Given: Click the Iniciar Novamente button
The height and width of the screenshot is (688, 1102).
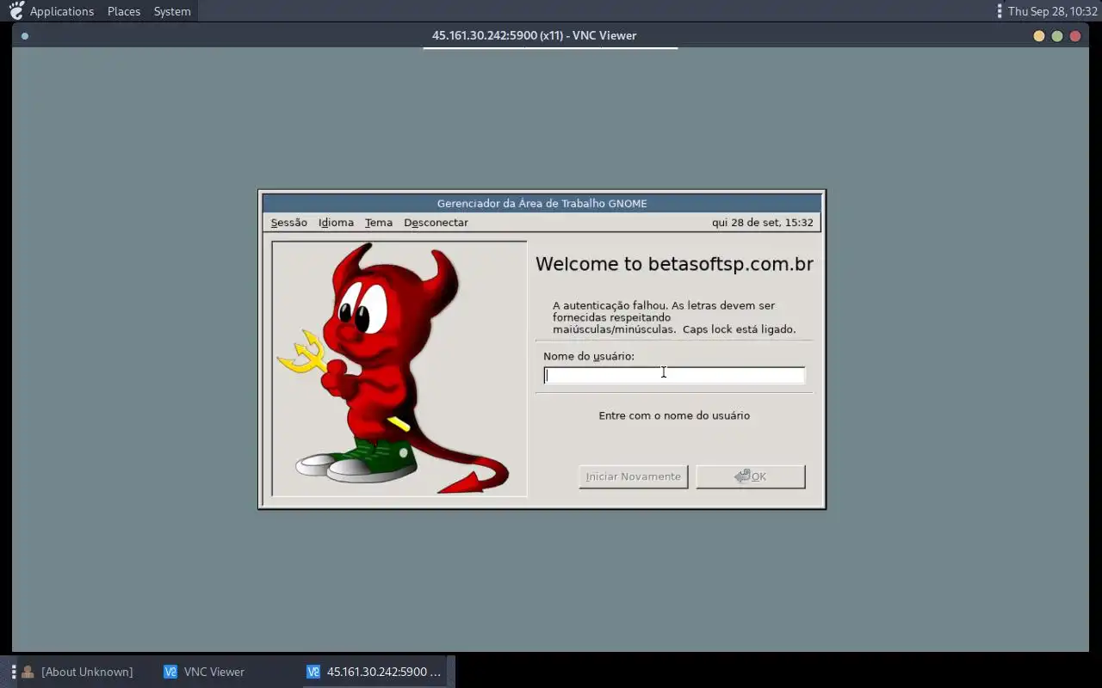Looking at the screenshot, I should click(x=634, y=476).
